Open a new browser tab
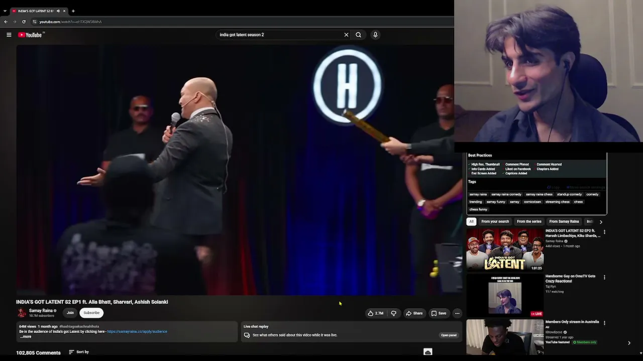 coord(73,11)
